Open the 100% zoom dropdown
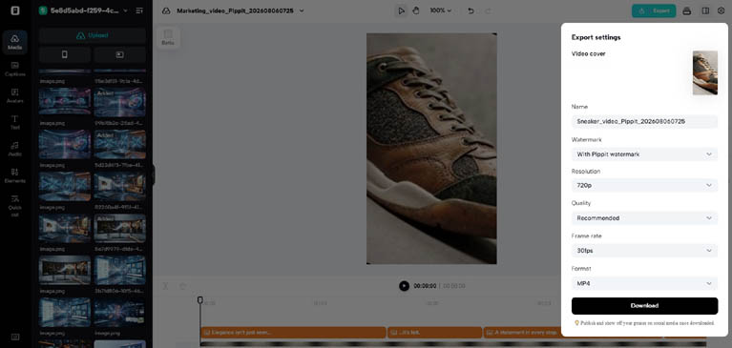This screenshot has height=348, width=732. coord(441,10)
